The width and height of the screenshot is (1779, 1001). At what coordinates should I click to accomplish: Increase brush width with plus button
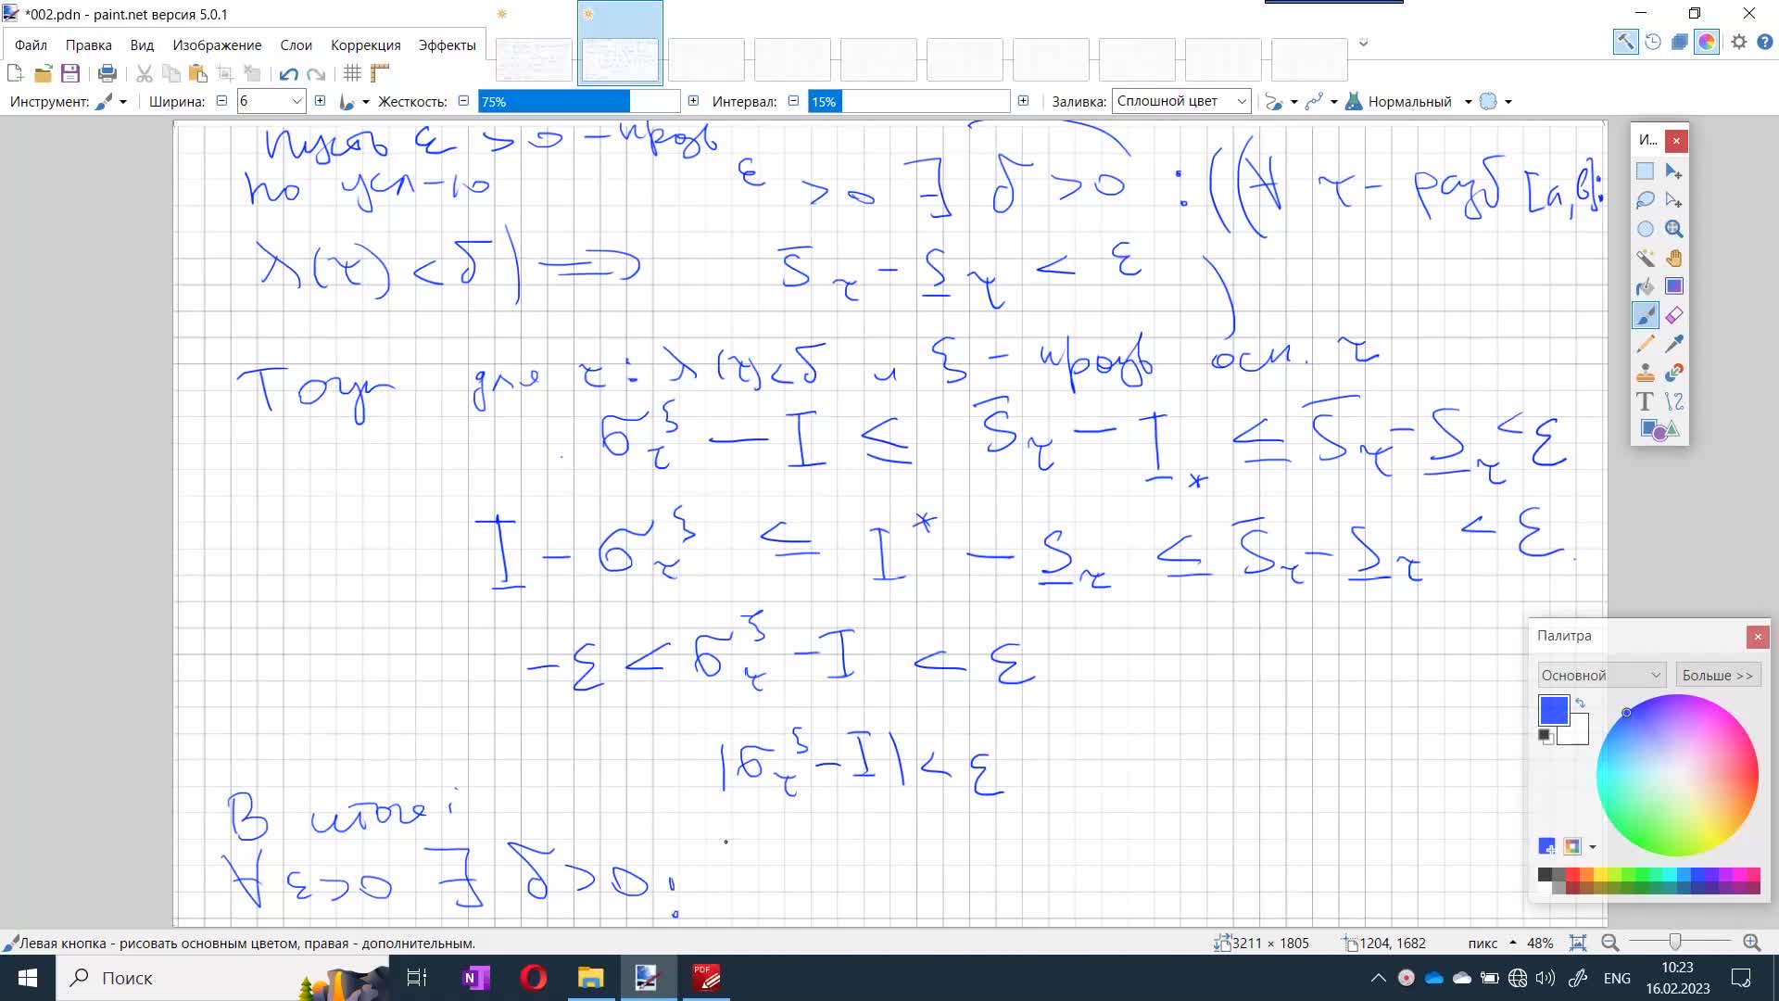pos(320,100)
